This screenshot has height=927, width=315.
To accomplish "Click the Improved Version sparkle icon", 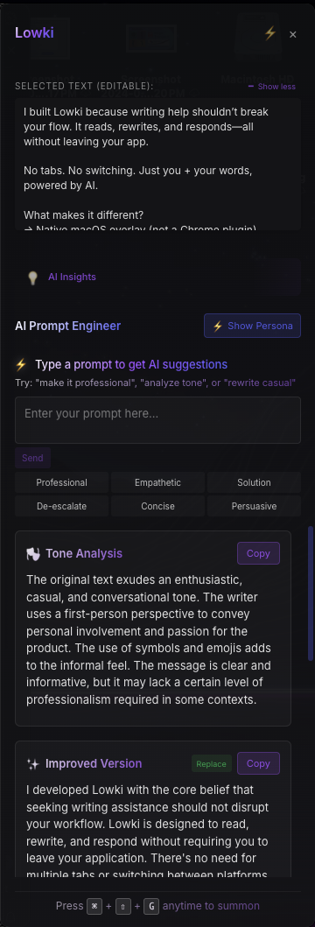I will [x=33, y=764].
